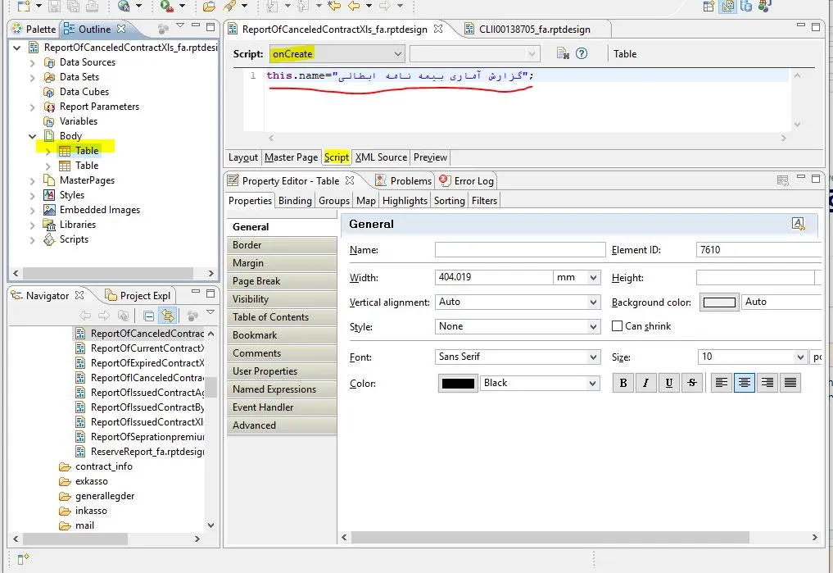Open the Binding tab in Property Editor
This screenshot has width=833, height=573.
click(295, 200)
